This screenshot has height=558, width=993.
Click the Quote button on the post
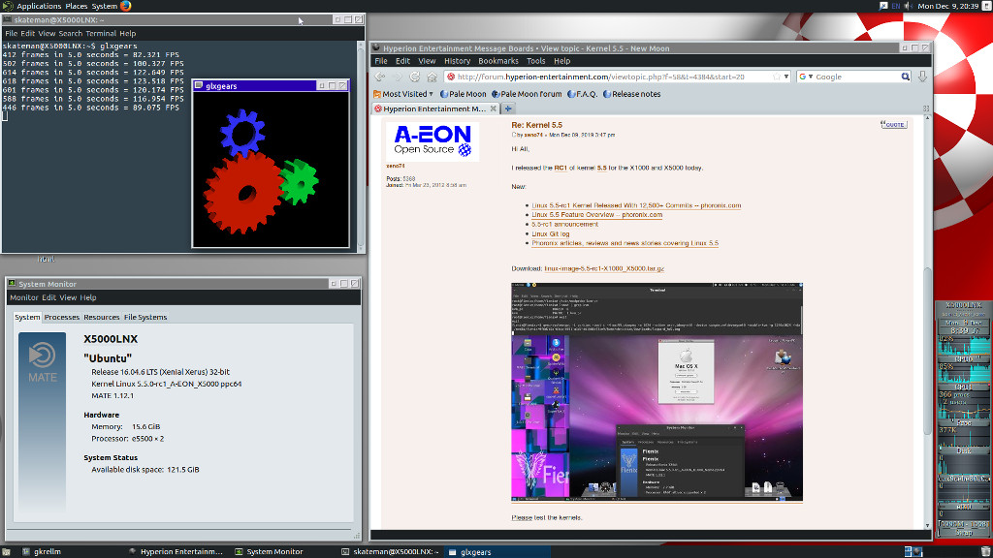tap(893, 125)
